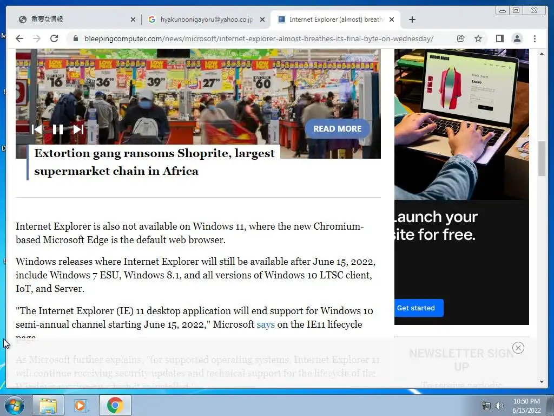Image resolution: width=554 pixels, height=416 pixels.
Task: Launch Windows Media Player from taskbar
Action: 80,405
